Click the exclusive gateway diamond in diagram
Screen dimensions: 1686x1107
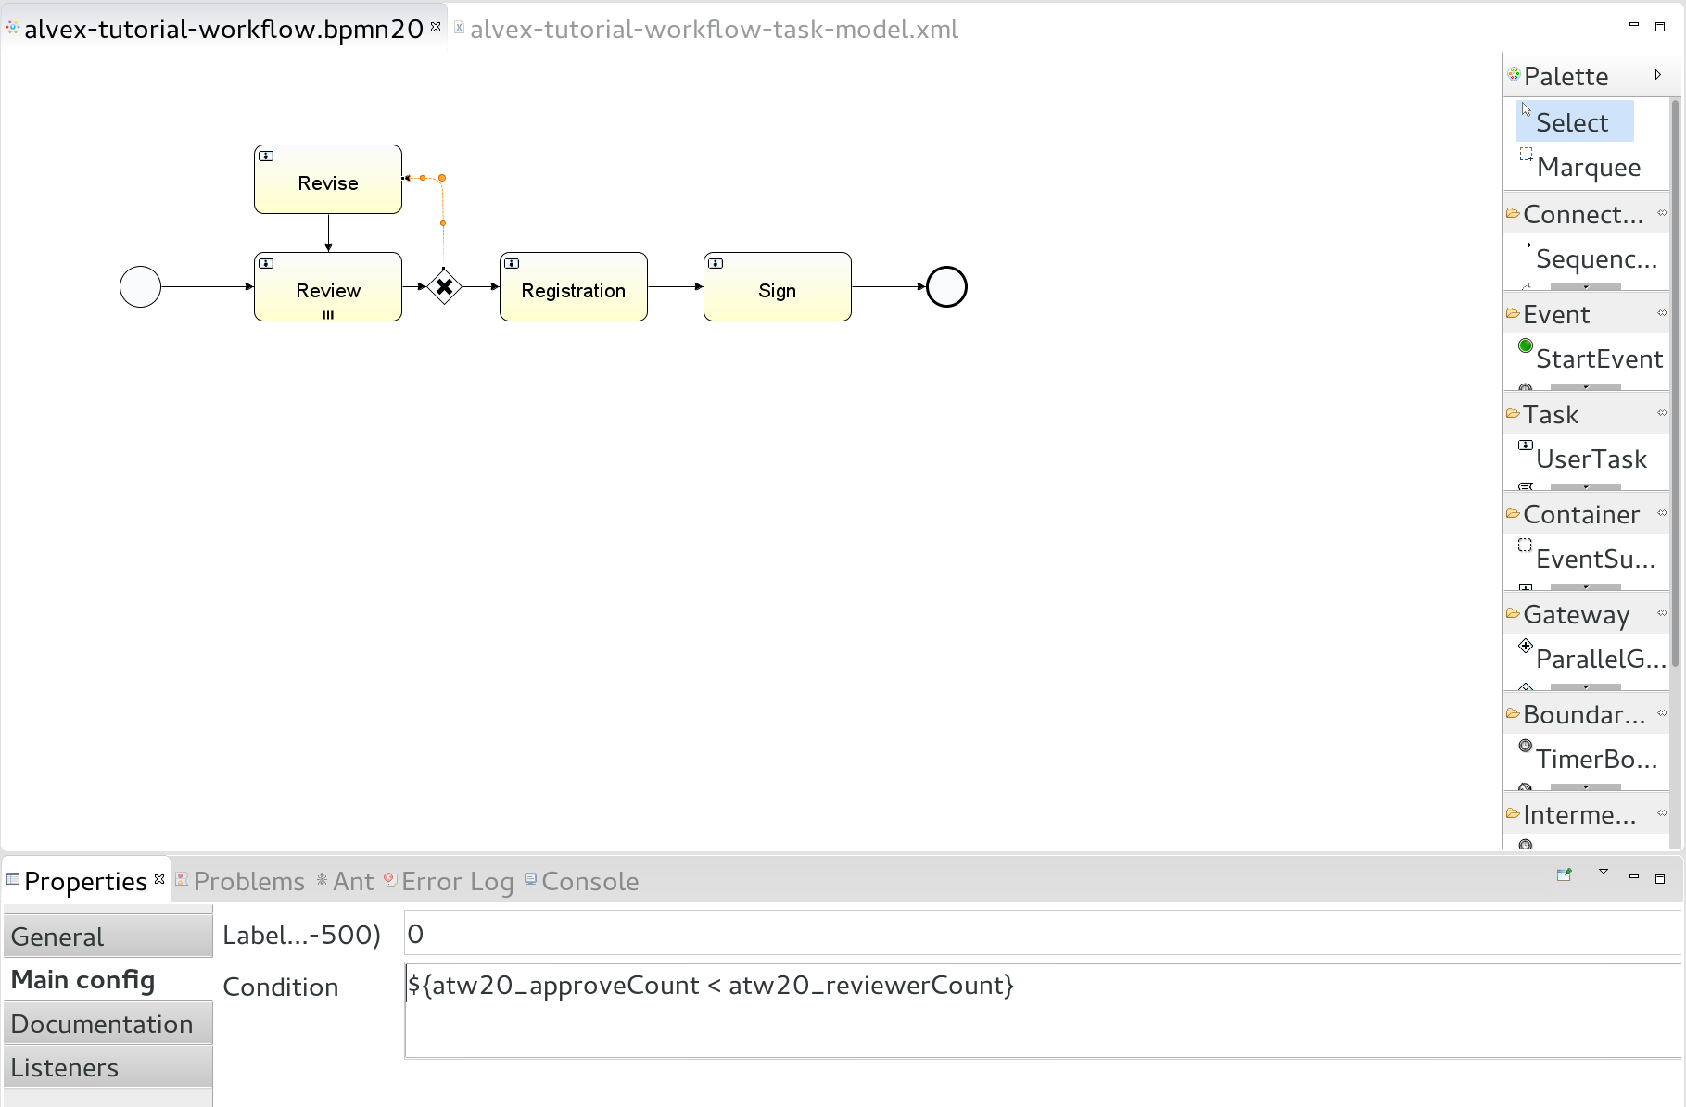(x=445, y=287)
